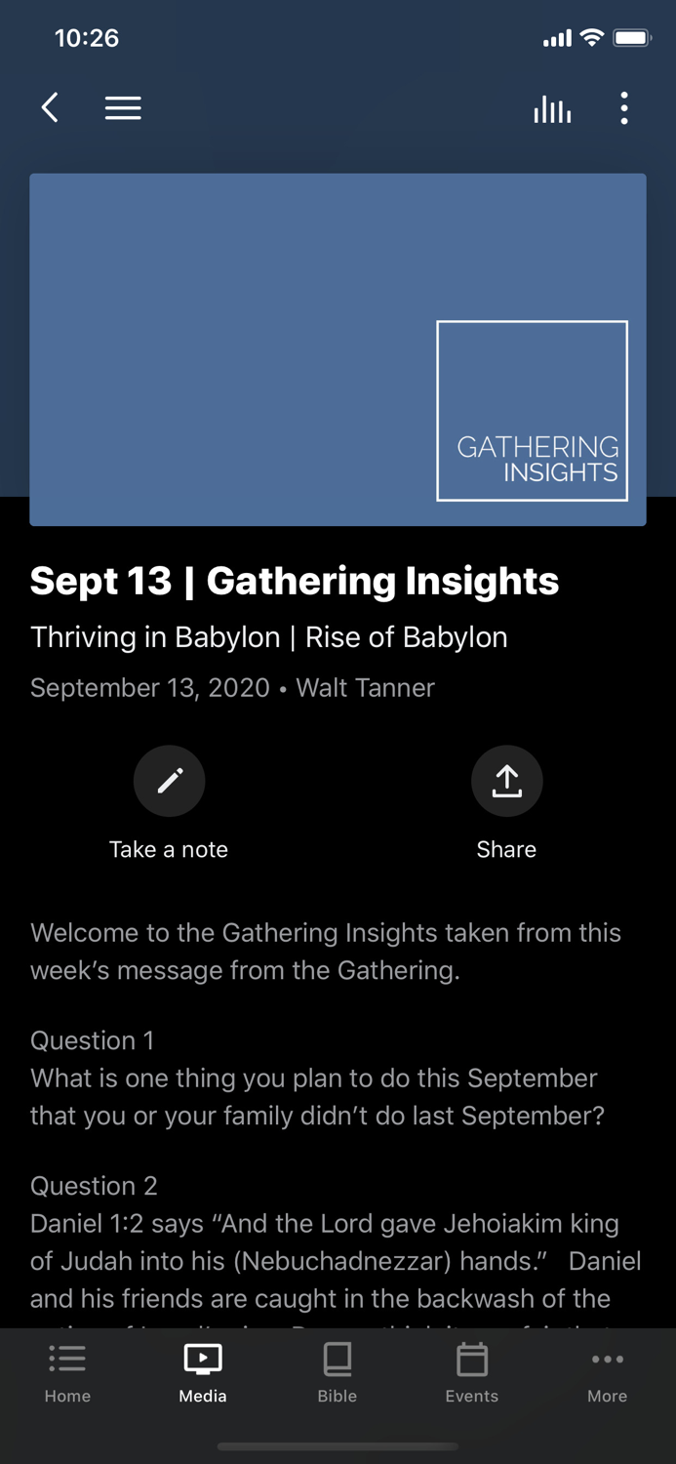676x1464 pixels.
Task: Select the Bible book icon
Action: click(x=338, y=1359)
